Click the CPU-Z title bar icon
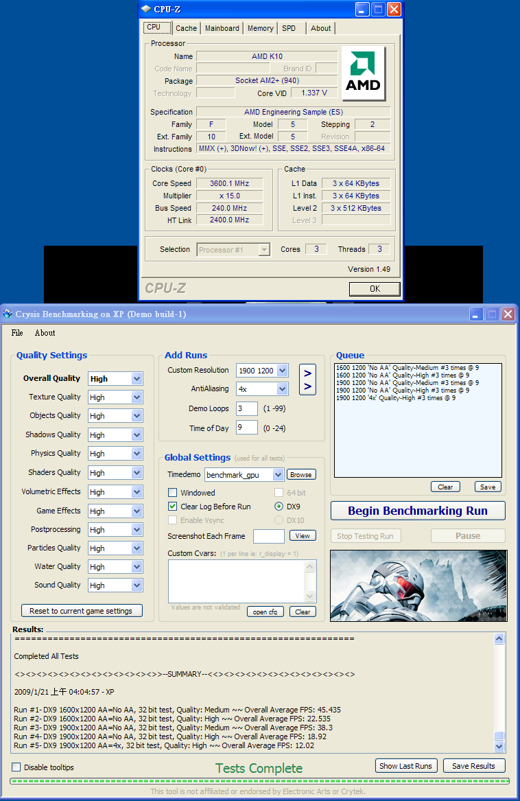The width and height of the screenshot is (520, 801). [145, 10]
